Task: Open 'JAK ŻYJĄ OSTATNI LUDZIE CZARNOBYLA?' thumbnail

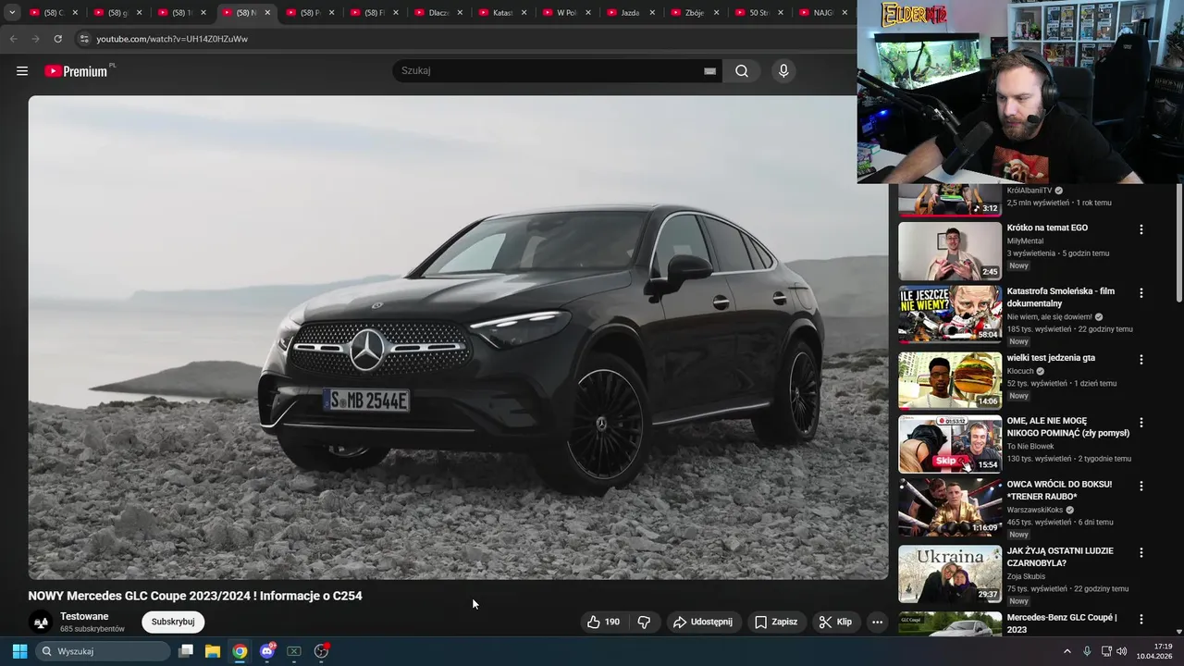Action: click(x=950, y=573)
